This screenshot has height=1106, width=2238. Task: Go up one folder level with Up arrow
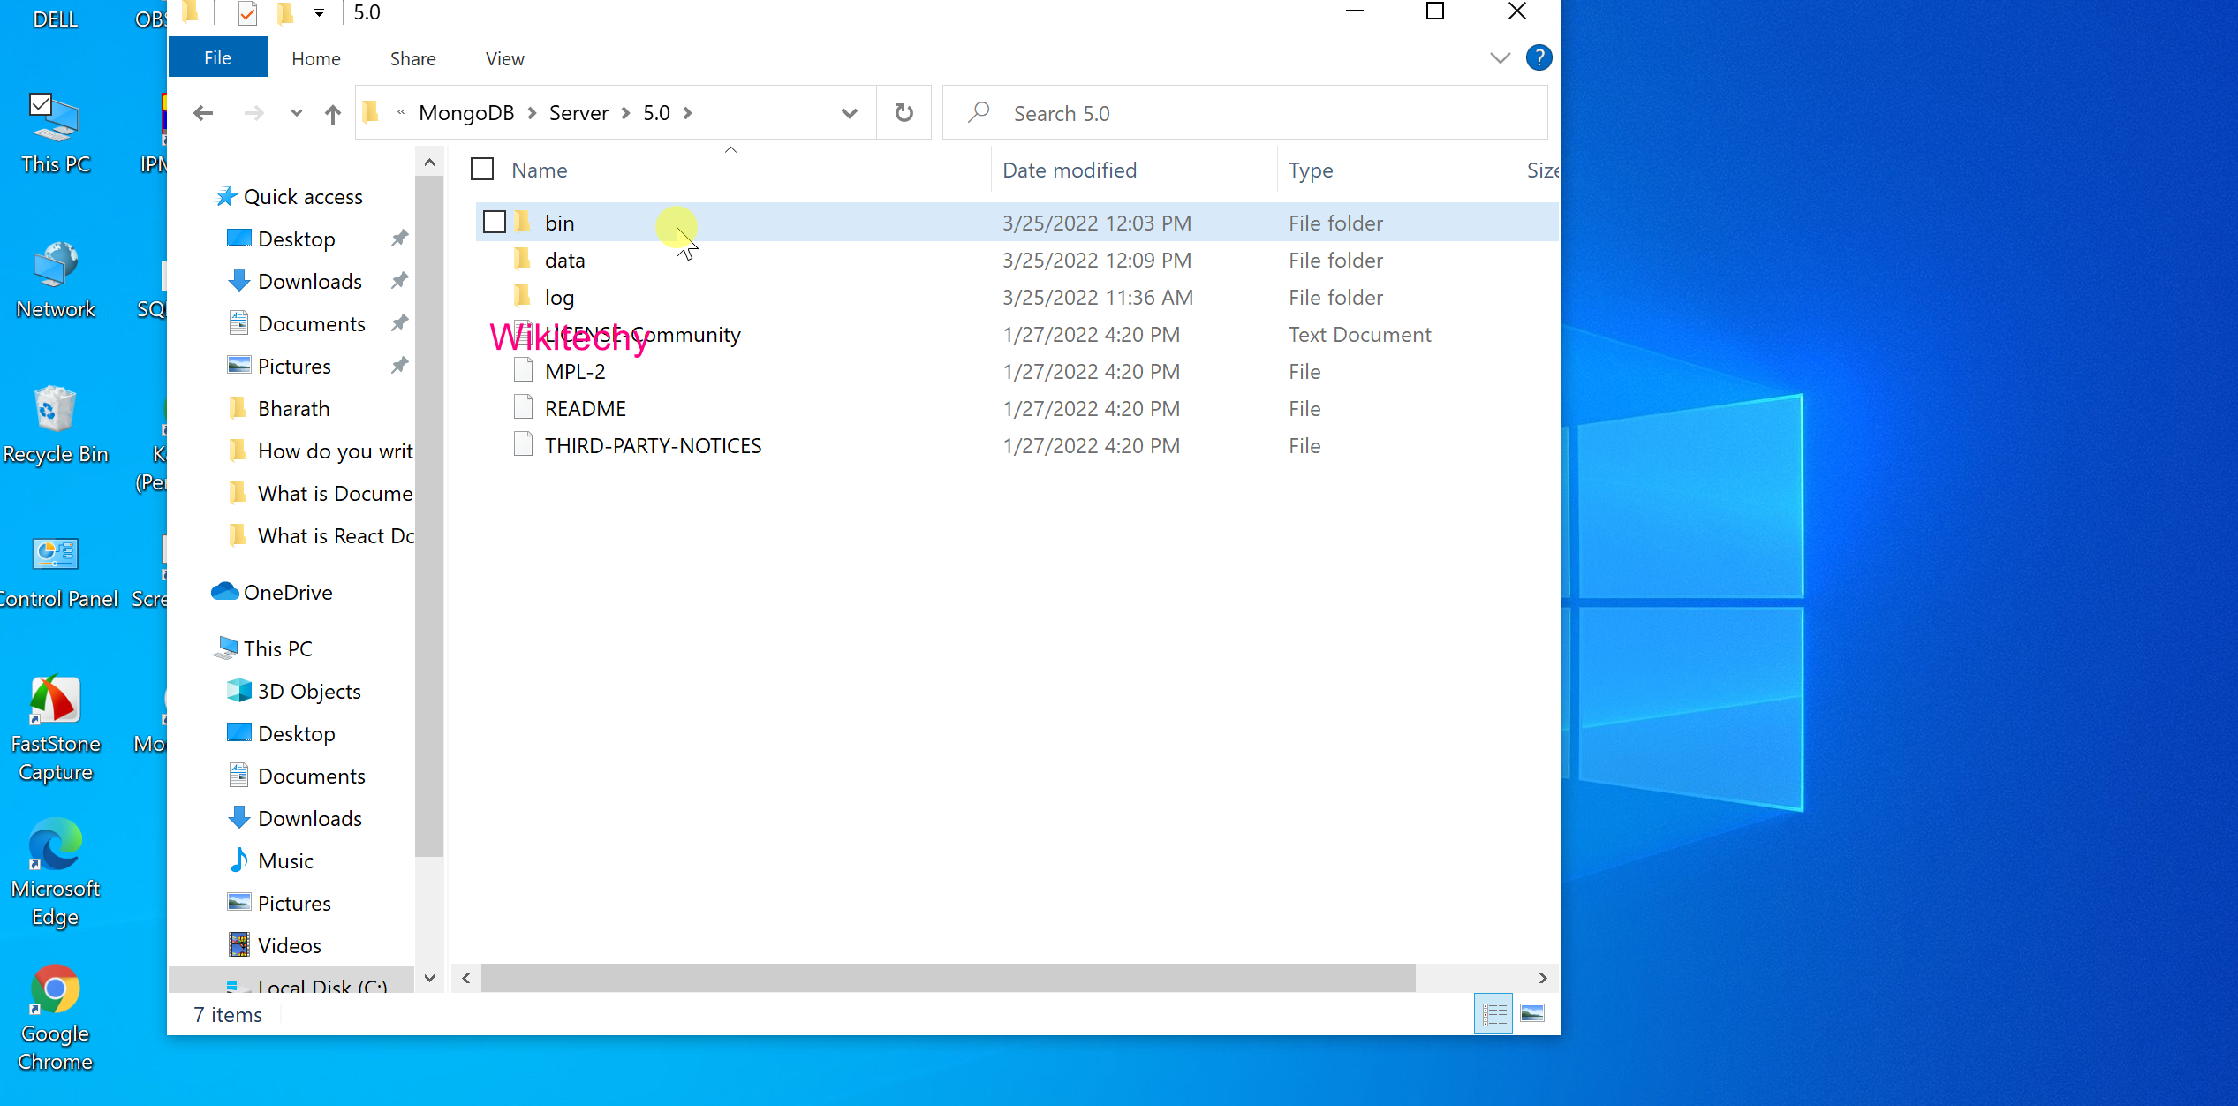coord(332,114)
